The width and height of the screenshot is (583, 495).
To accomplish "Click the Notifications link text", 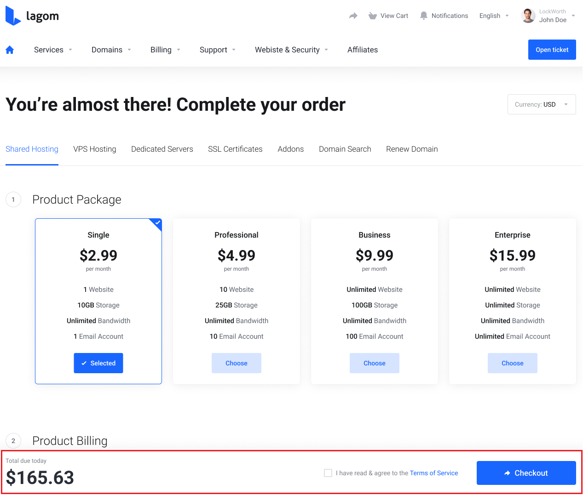I will tap(450, 16).
